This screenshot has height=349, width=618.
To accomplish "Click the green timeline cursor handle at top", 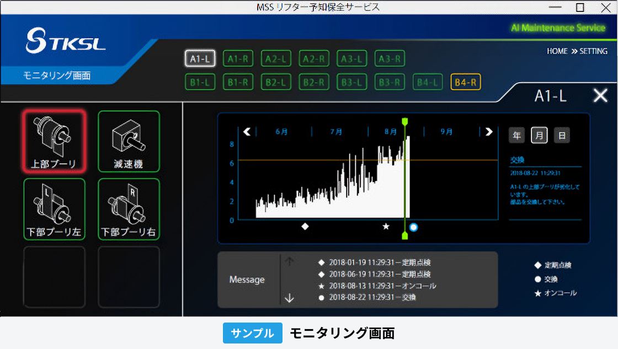I will pyautogui.click(x=406, y=121).
